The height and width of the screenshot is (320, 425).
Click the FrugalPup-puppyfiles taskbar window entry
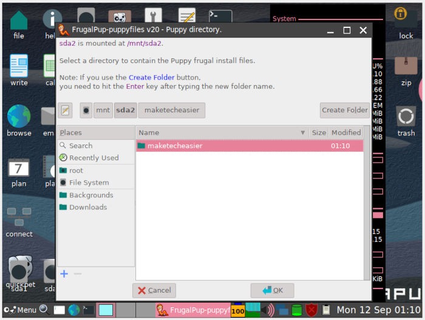click(x=193, y=310)
